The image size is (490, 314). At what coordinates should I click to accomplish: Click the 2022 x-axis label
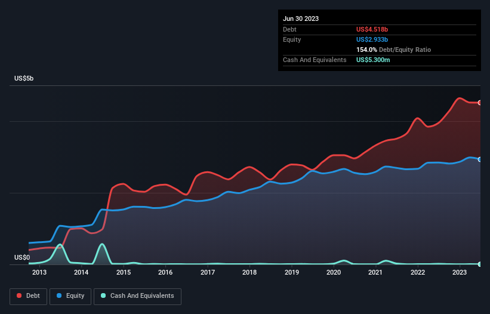[x=418, y=272]
